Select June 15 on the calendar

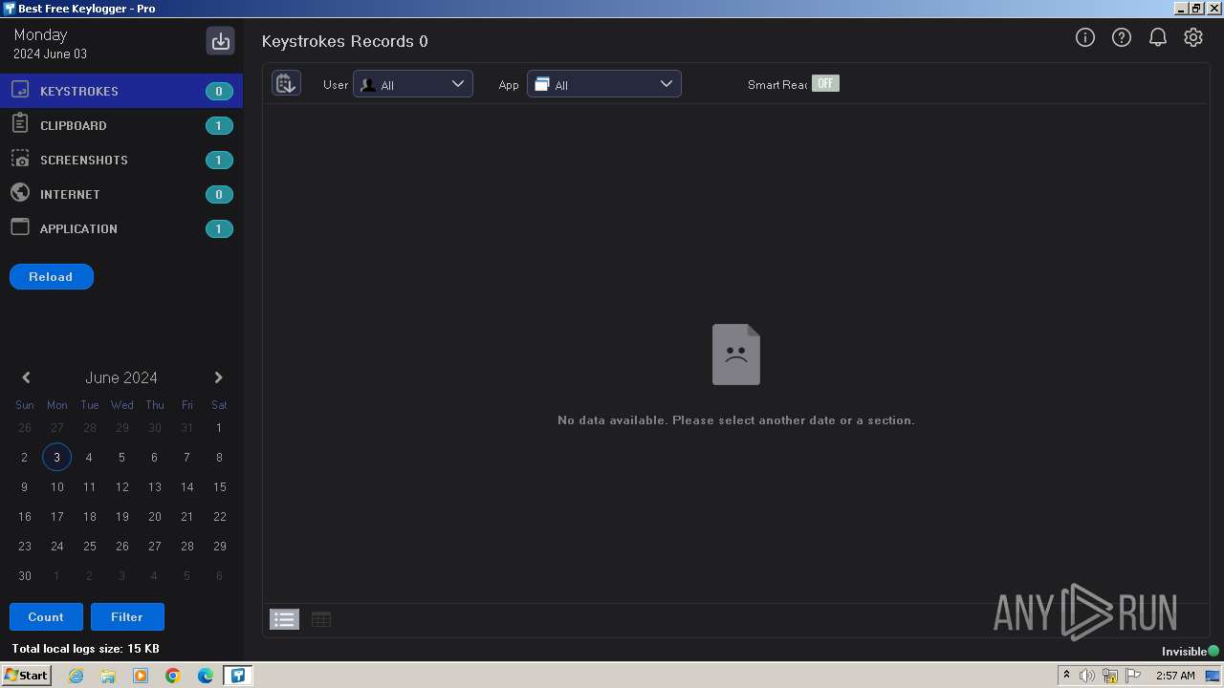pyautogui.click(x=219, y=486)
